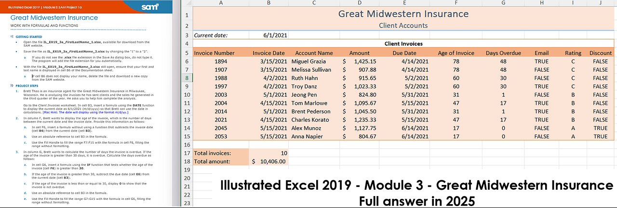
Task: Select the 'Brent Pederson' account name cell
Action: point(314,111)
